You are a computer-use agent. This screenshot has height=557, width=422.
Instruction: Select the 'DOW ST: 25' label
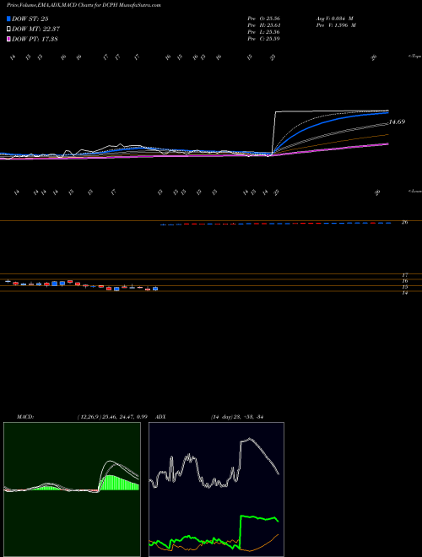pos(30,19)
